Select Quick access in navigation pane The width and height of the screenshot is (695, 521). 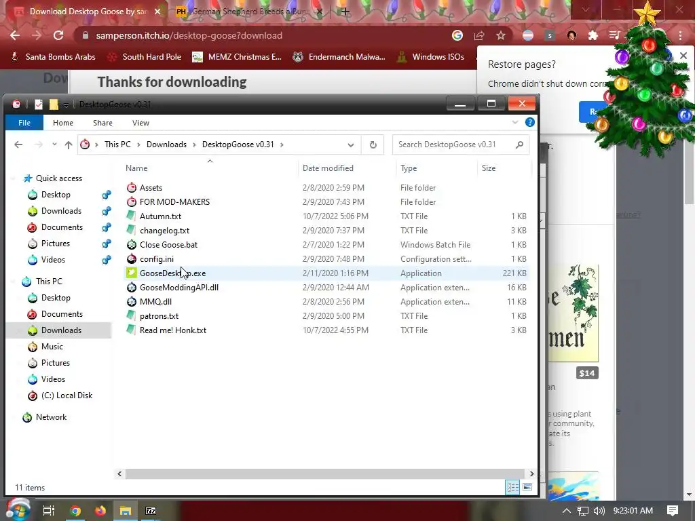tap(58, 178)
